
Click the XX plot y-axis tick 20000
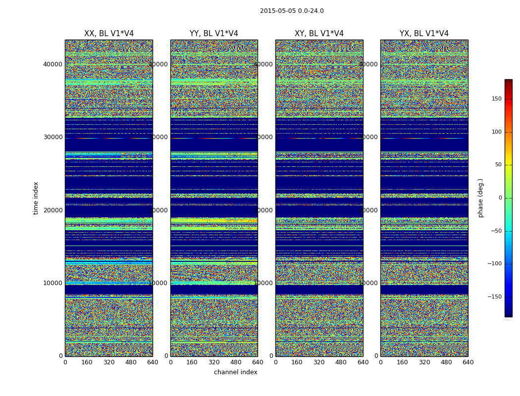coord(52,210)
